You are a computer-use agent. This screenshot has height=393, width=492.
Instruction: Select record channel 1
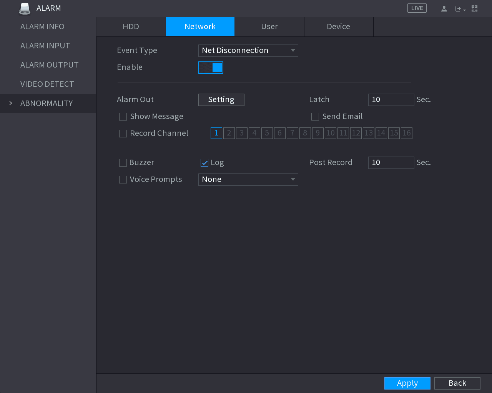tap(216, 133)
